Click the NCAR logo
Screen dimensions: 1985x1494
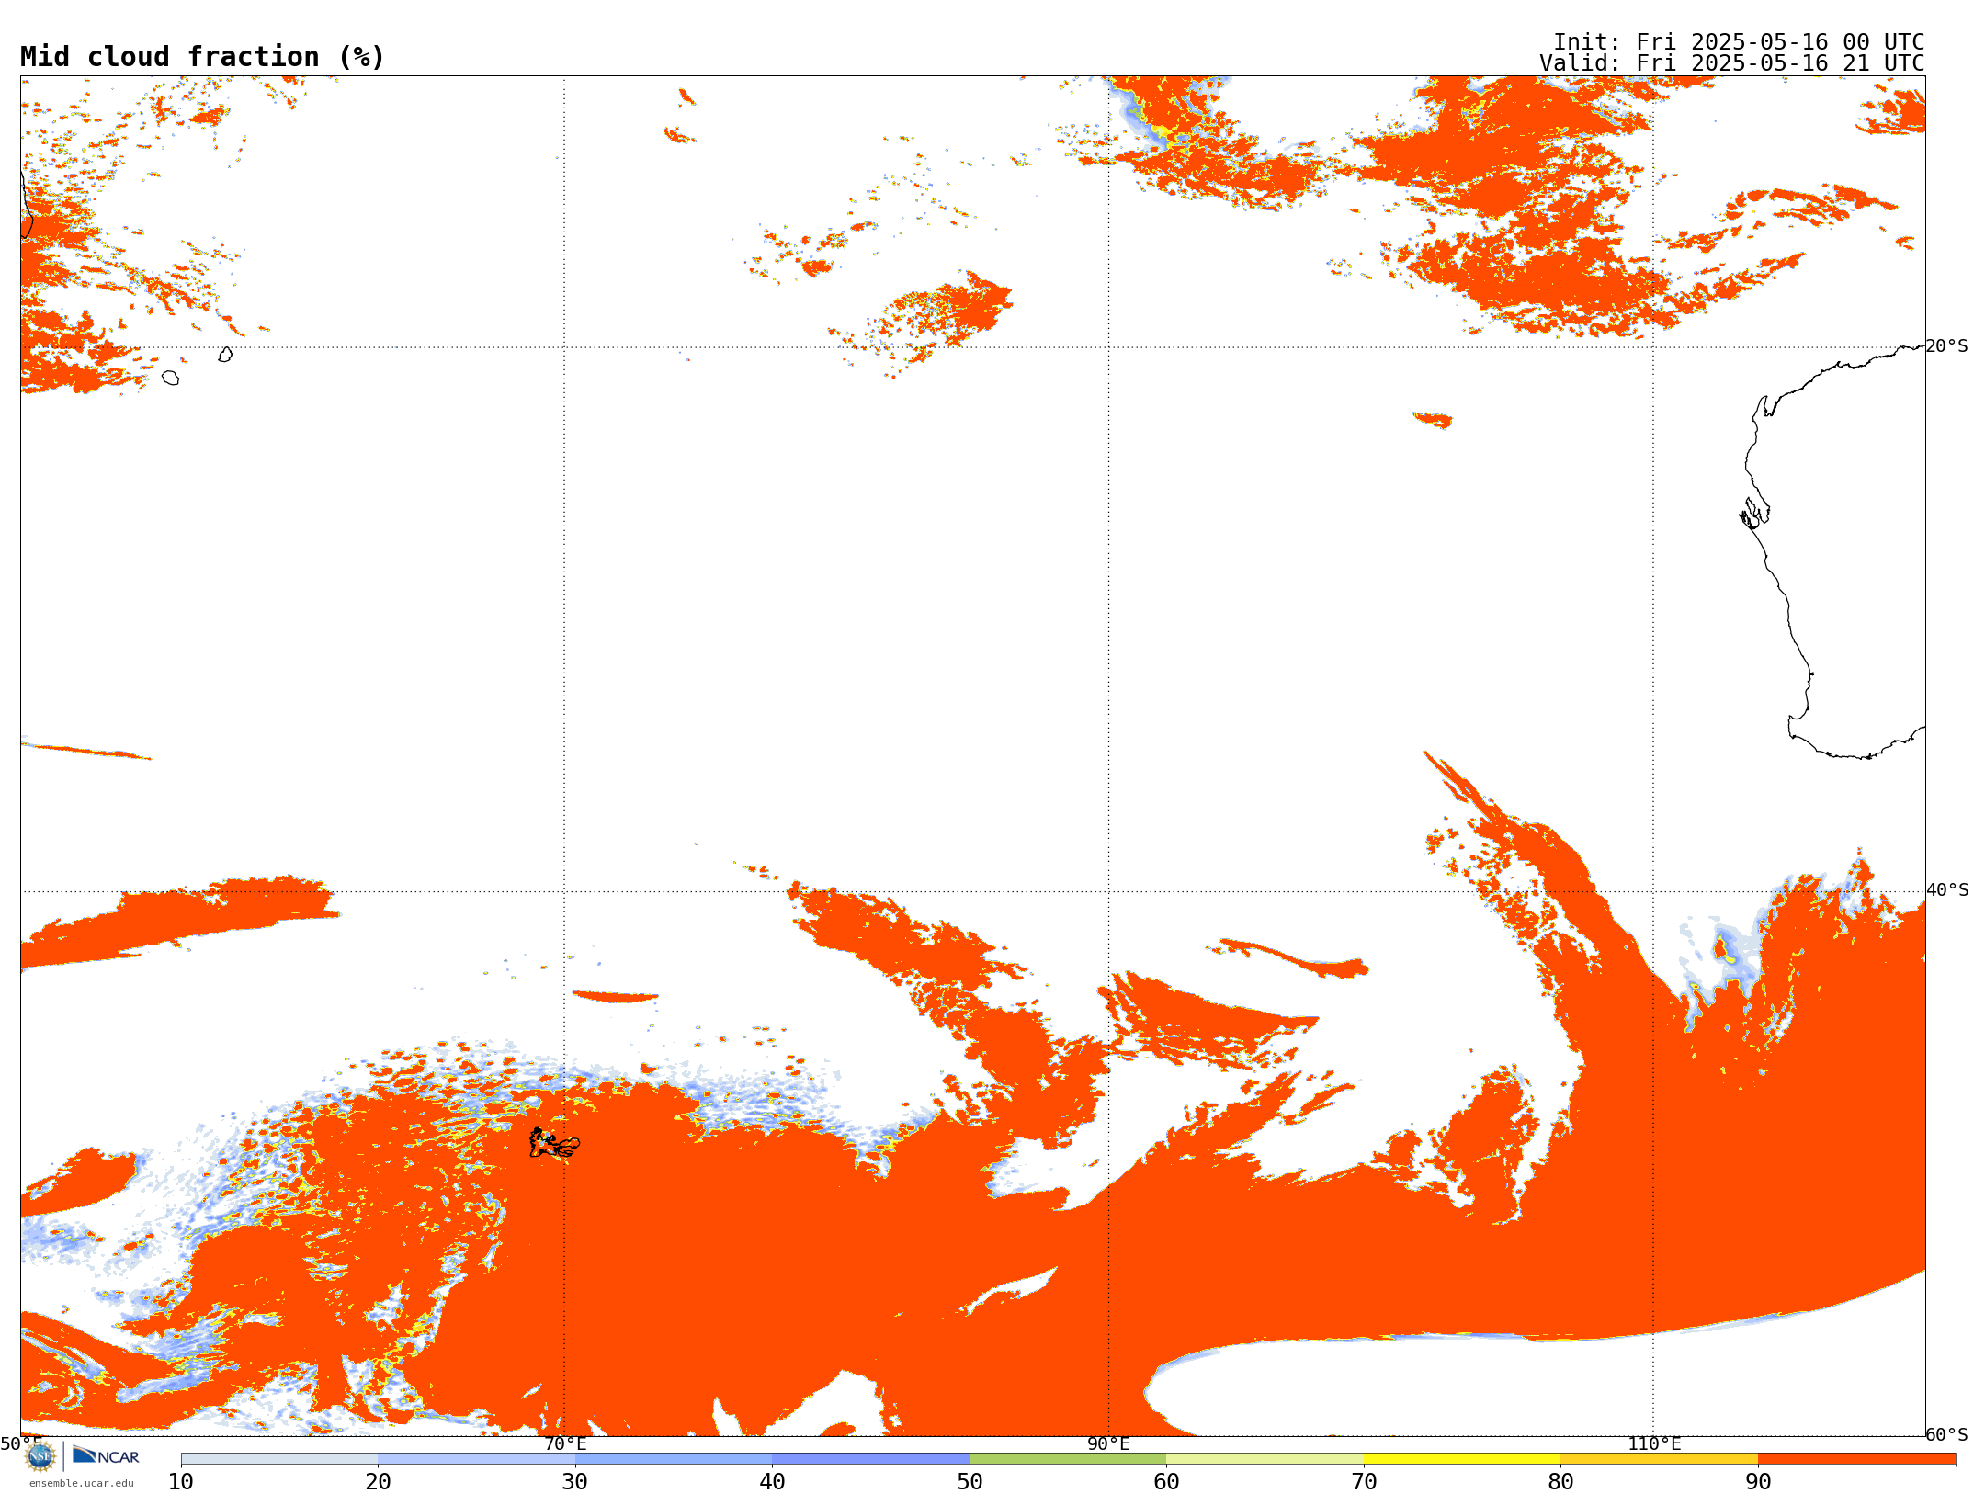(106, 1455)
